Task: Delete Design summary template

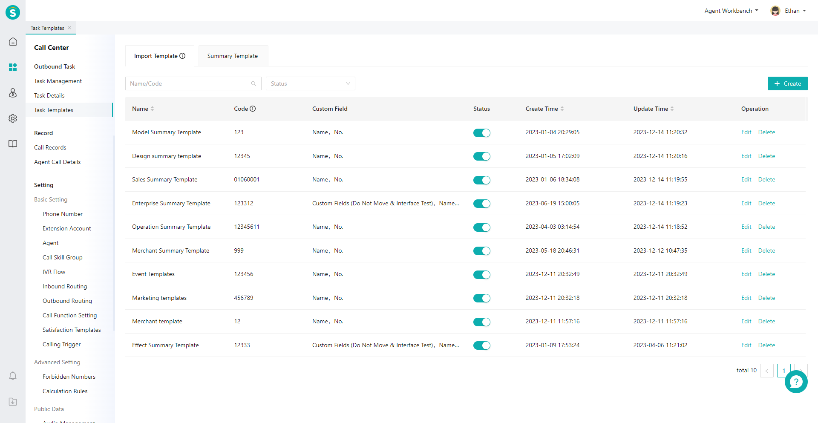Action: [766, 156]
